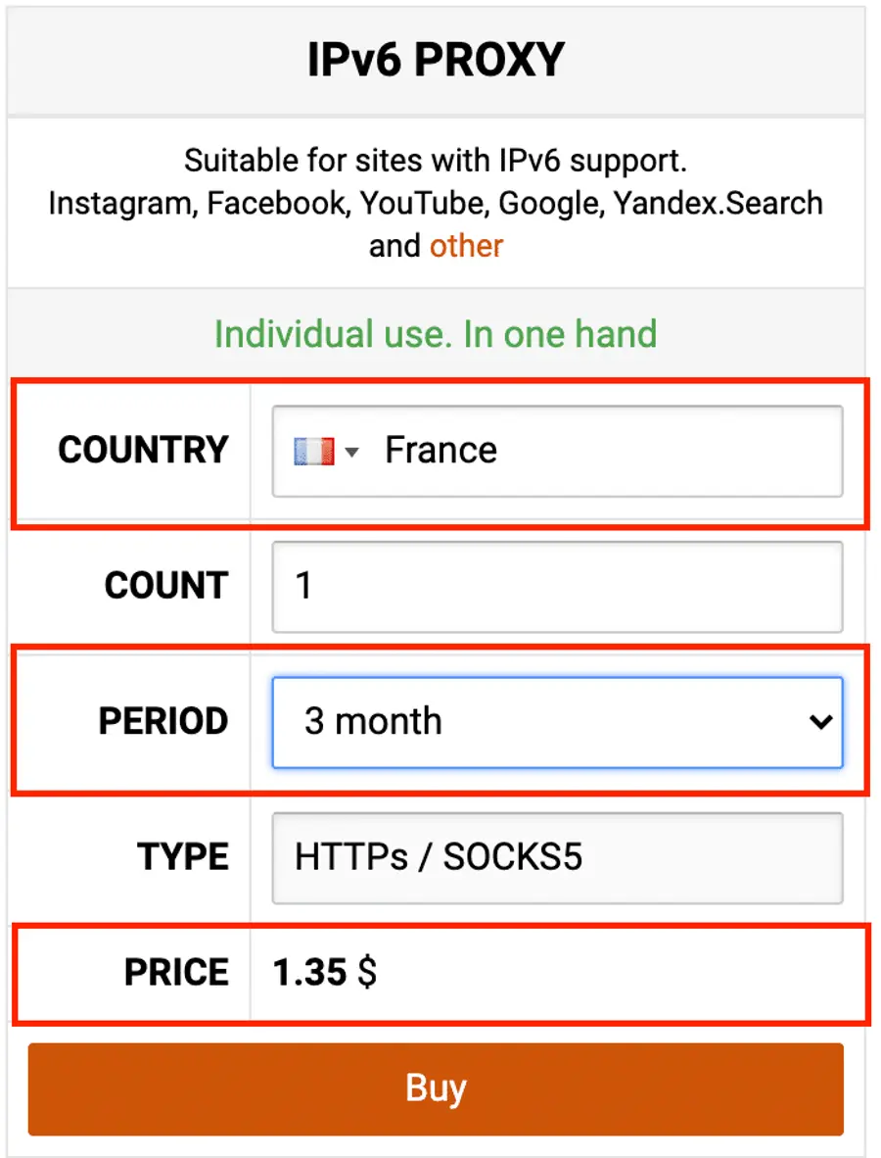Click the green 'Individual use. In one hand' text
881x1158 pixels.
pos(435,334)
